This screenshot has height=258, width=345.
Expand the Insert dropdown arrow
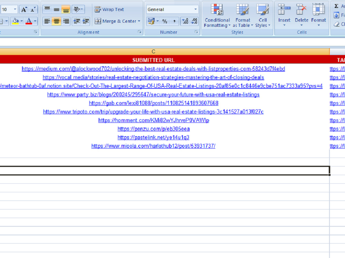pyautogui.click(x=284, y=25)
